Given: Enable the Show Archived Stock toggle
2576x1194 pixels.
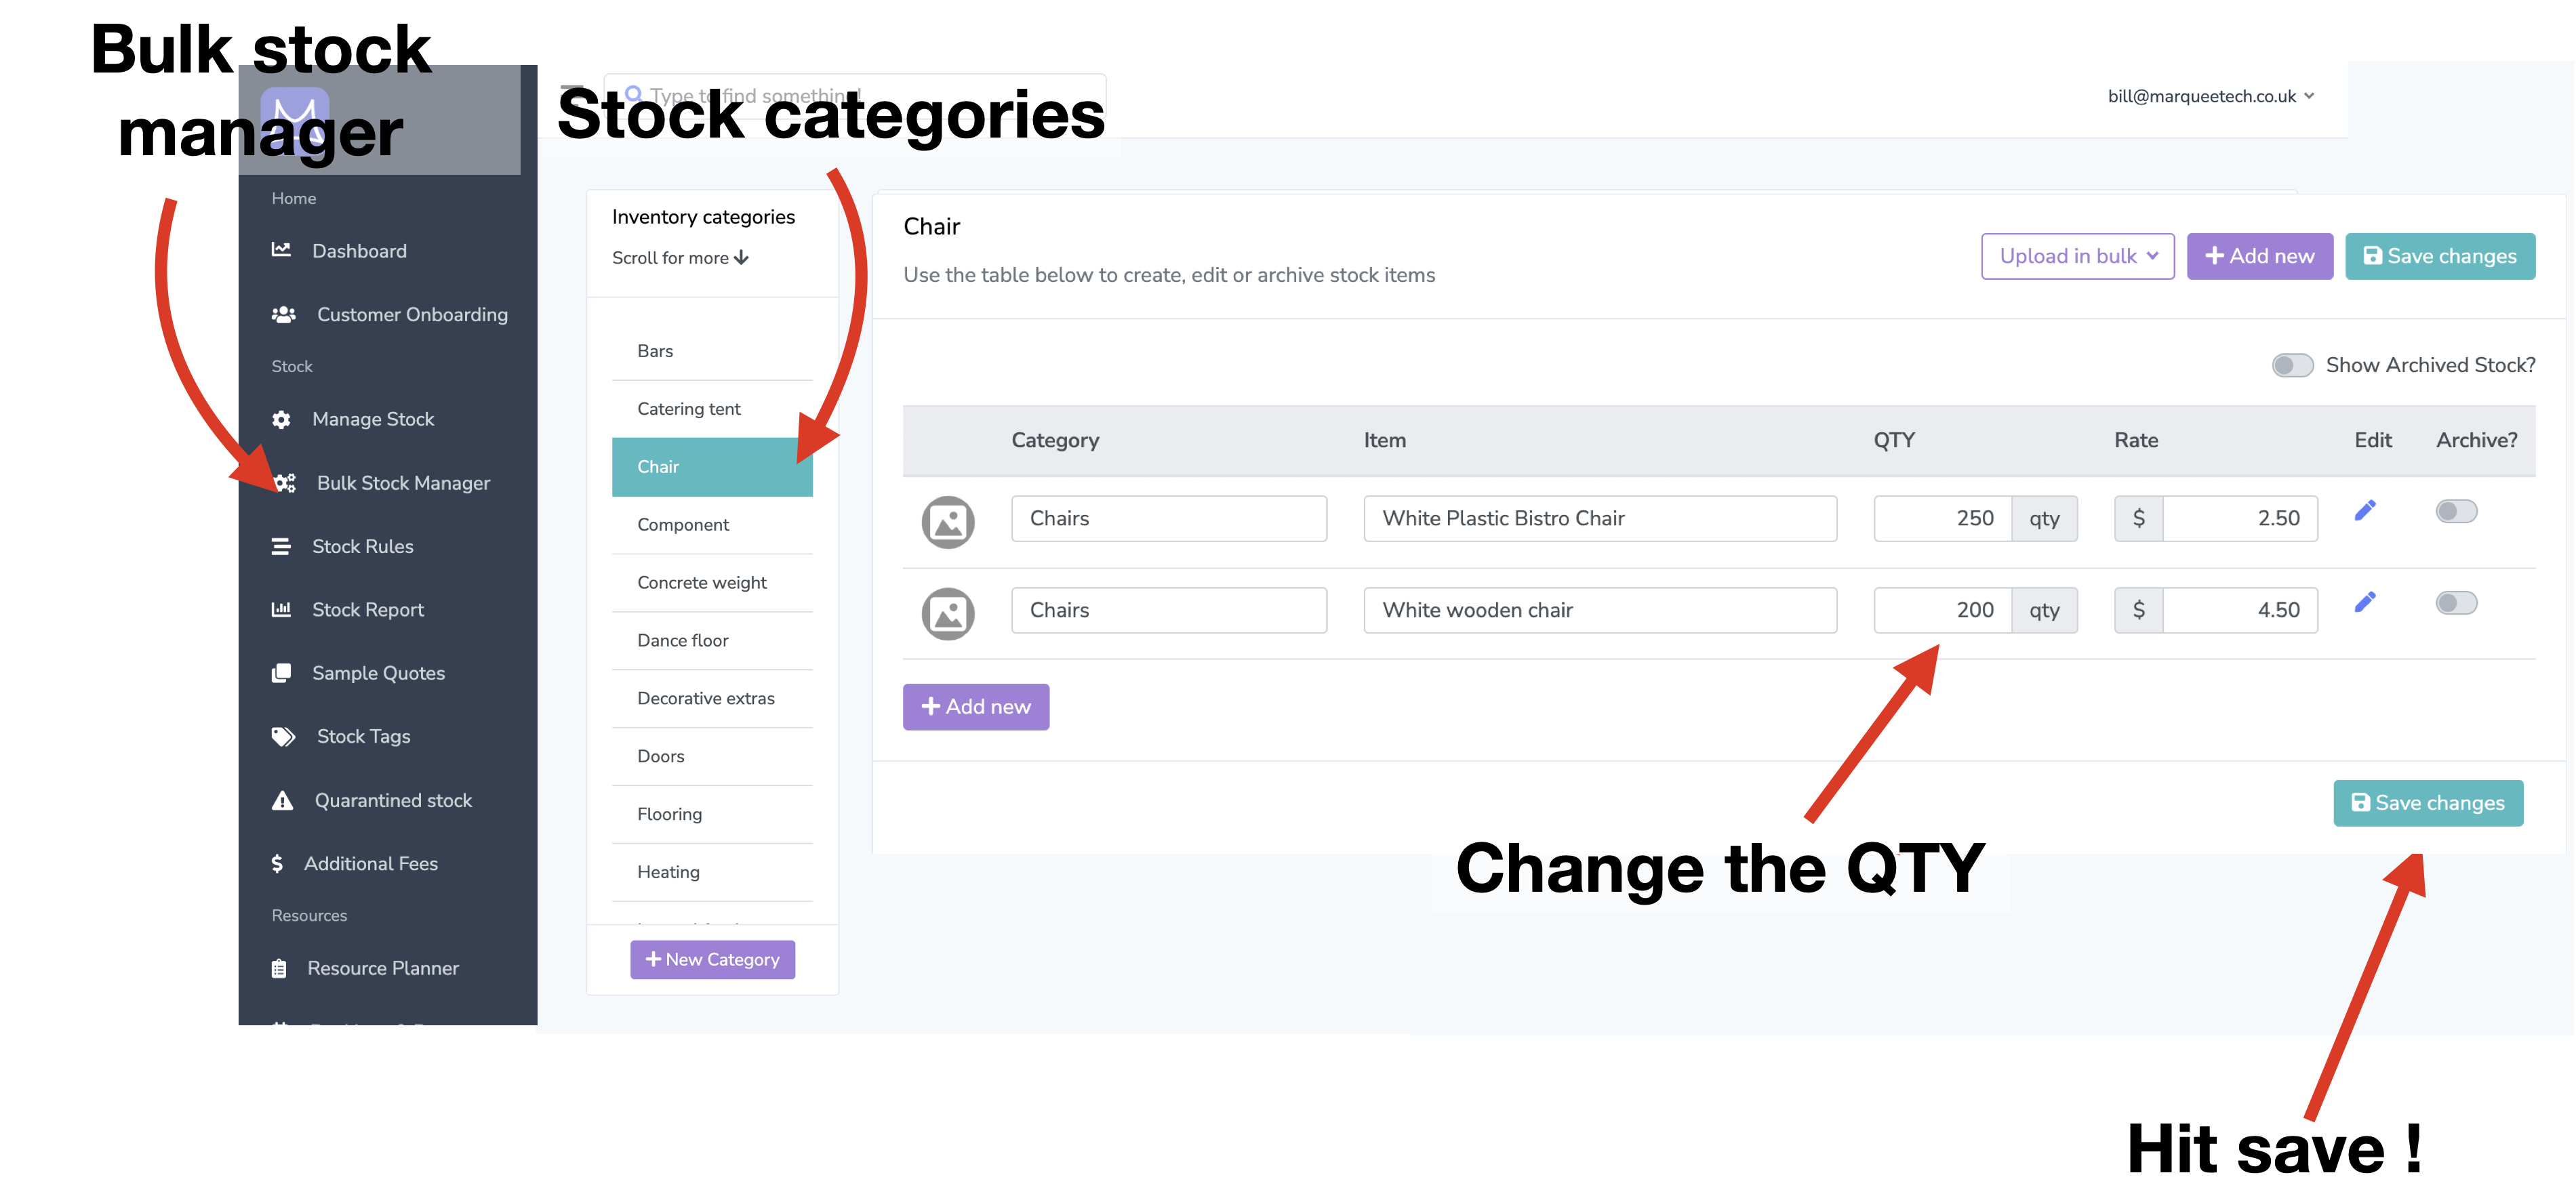Looking at the screenshot, I should tap(2292, 365).
